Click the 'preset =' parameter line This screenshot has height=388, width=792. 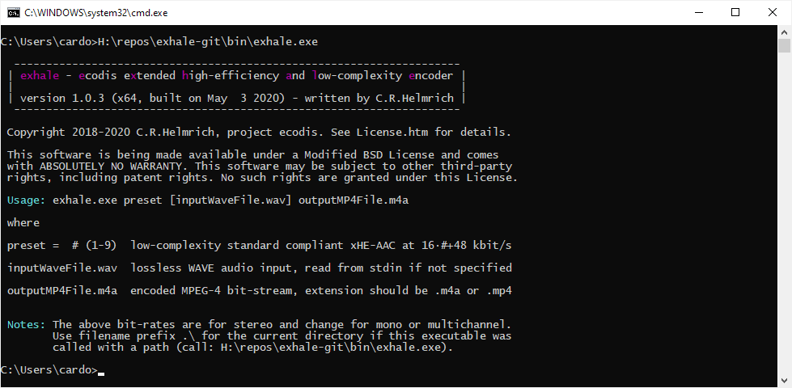(260, 245)
